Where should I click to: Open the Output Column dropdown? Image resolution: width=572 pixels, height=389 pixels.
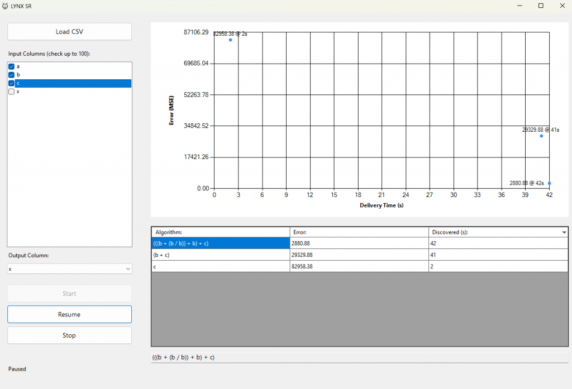[x=69, y=269]
